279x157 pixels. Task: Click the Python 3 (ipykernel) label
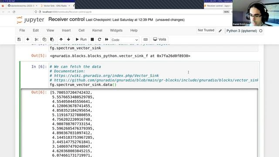point(242,31)
